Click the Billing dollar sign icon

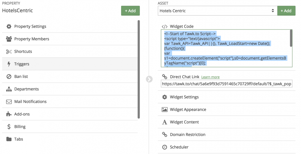(x=9, y=127)
